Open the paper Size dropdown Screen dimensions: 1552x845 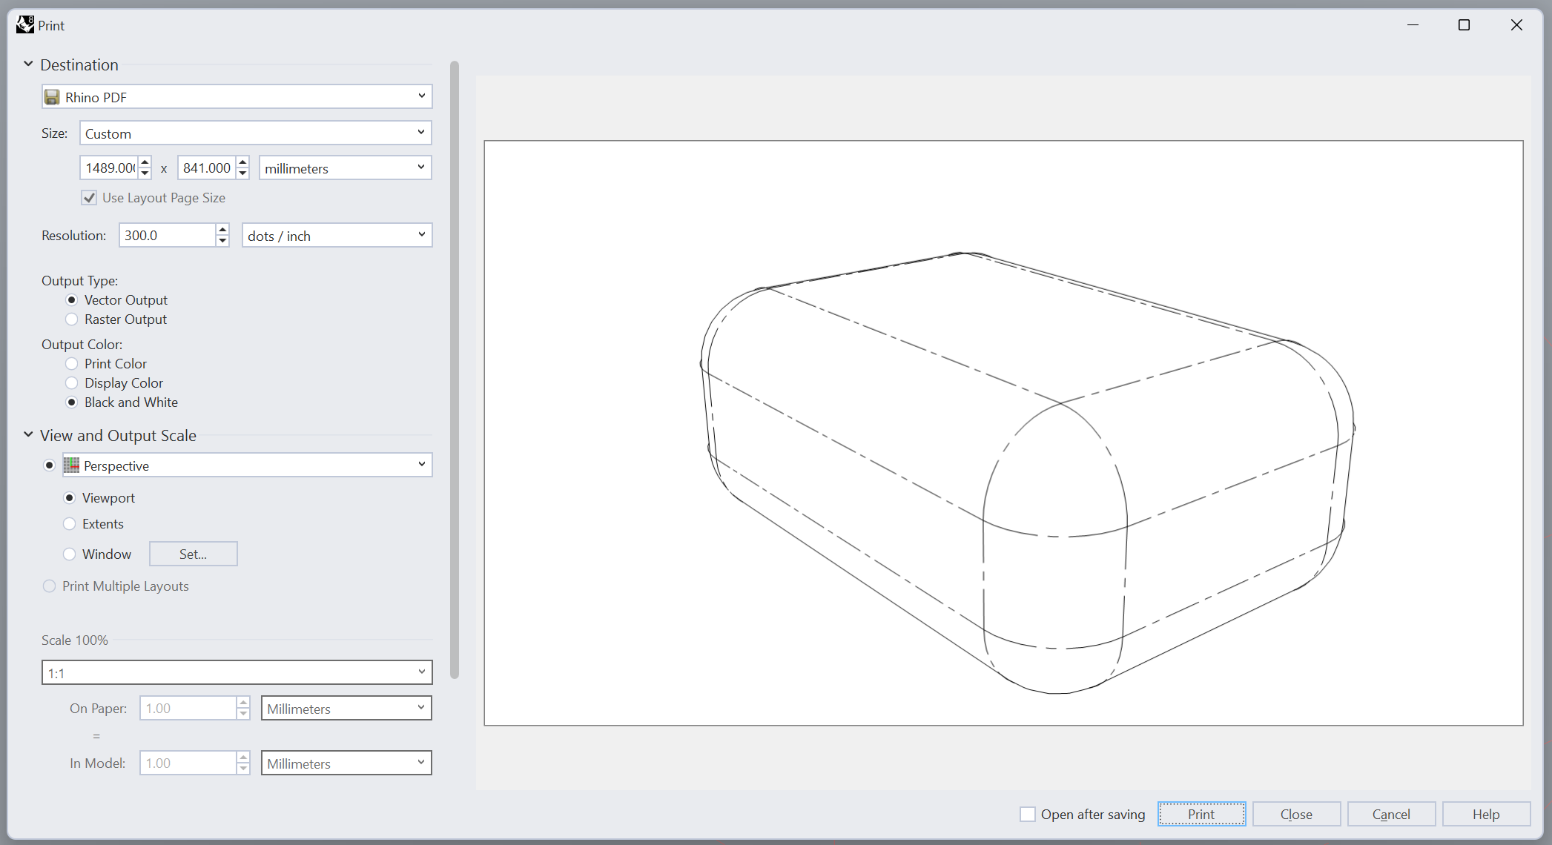(255, 133)
